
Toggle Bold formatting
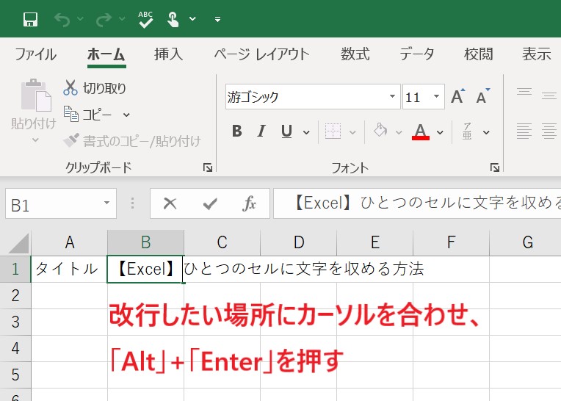tap(237, 131)
